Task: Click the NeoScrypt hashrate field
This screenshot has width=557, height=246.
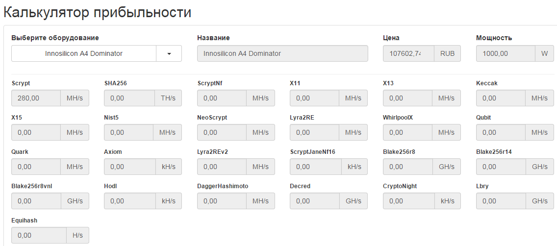Action: point(222,132)
